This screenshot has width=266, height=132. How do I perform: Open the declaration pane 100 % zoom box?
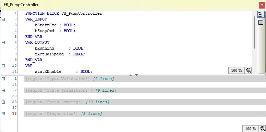[237, 70]
